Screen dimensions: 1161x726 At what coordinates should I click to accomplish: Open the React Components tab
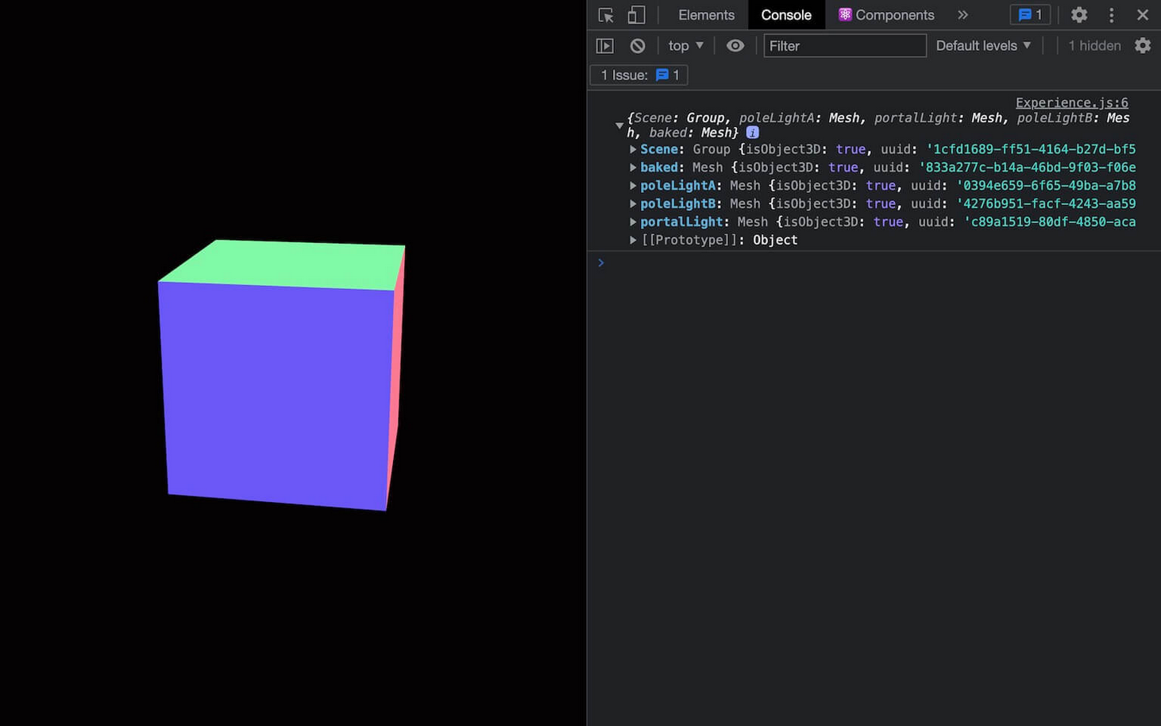[x=886, y=15]
